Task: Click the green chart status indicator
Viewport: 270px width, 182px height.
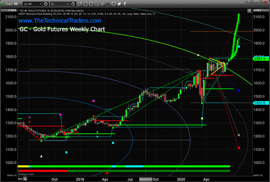Action: (3, 4)
